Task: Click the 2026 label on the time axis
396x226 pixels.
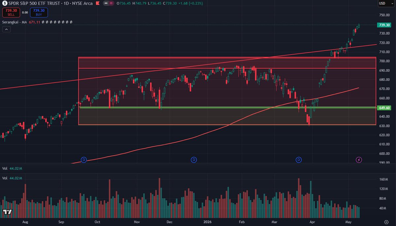Action: click(x=208, y=222)
